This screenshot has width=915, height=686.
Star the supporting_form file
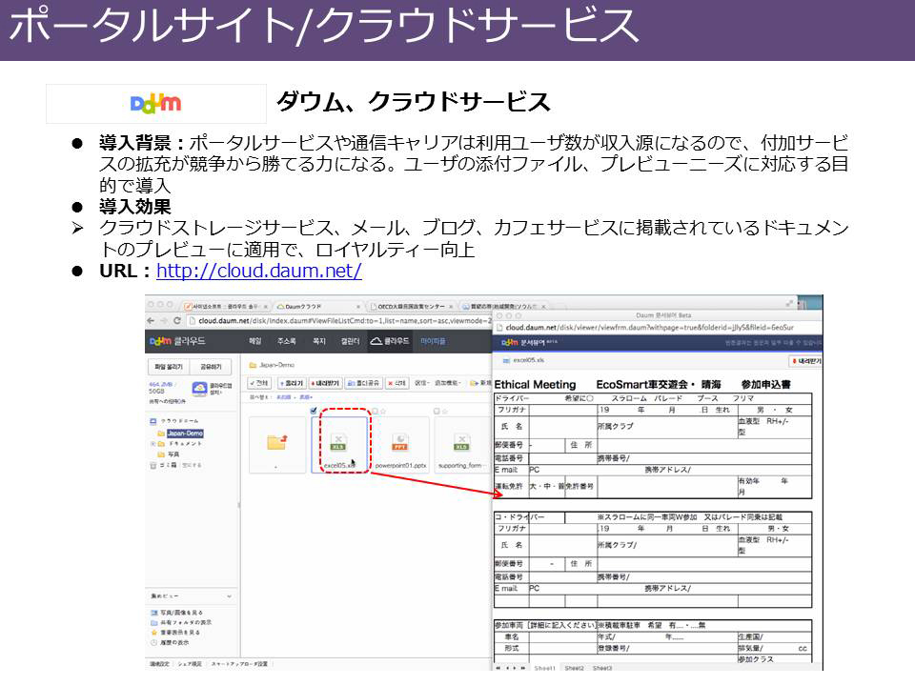445,412
